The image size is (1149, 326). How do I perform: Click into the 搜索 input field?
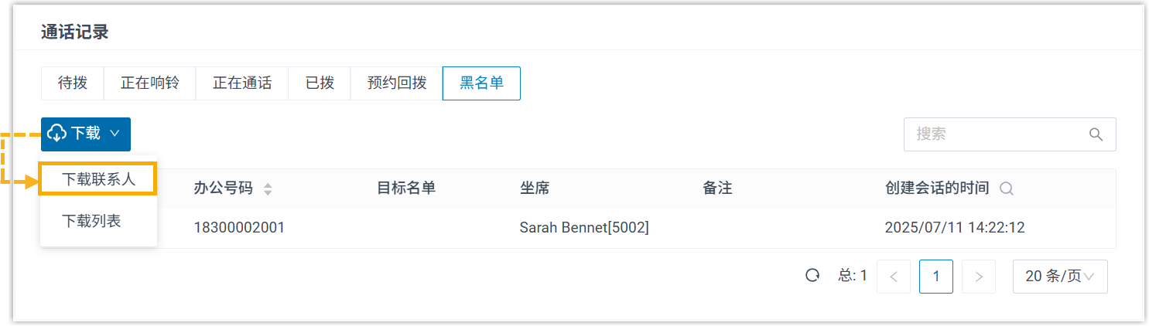994,134
